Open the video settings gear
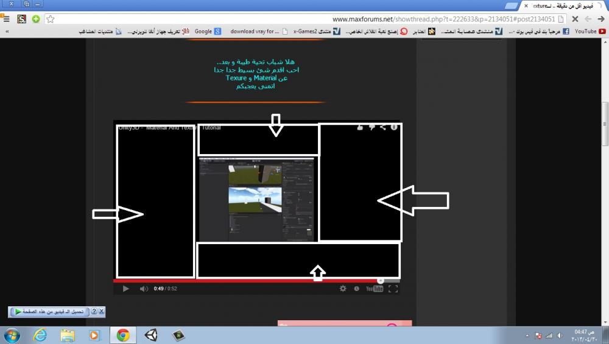Image resolution: width=609 pixels, height=344 pixels. click(342, 289)
